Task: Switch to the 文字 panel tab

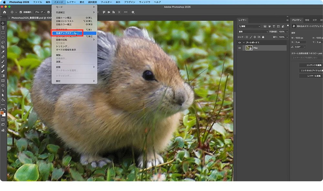Action: tap(314, 20)
